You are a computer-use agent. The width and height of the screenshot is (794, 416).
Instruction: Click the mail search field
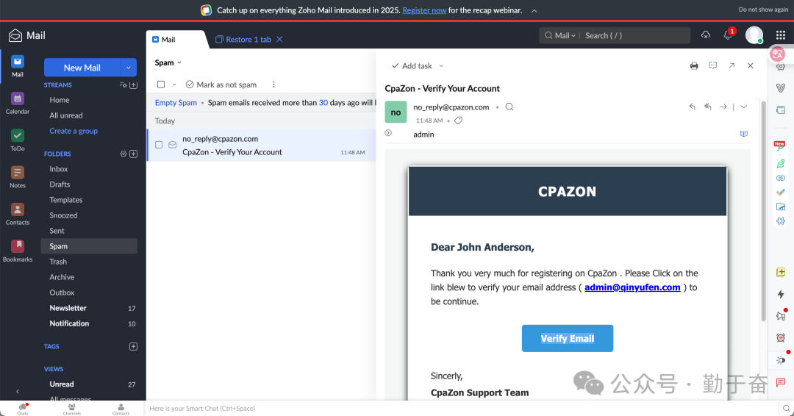tap(636, 35)
